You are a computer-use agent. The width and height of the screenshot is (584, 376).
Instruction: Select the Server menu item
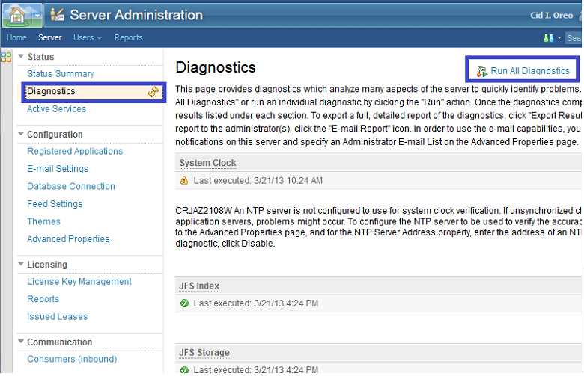(x=50, y=37)
